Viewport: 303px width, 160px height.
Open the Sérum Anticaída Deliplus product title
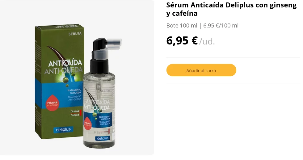pyautogui.click(x=231, y=9)
